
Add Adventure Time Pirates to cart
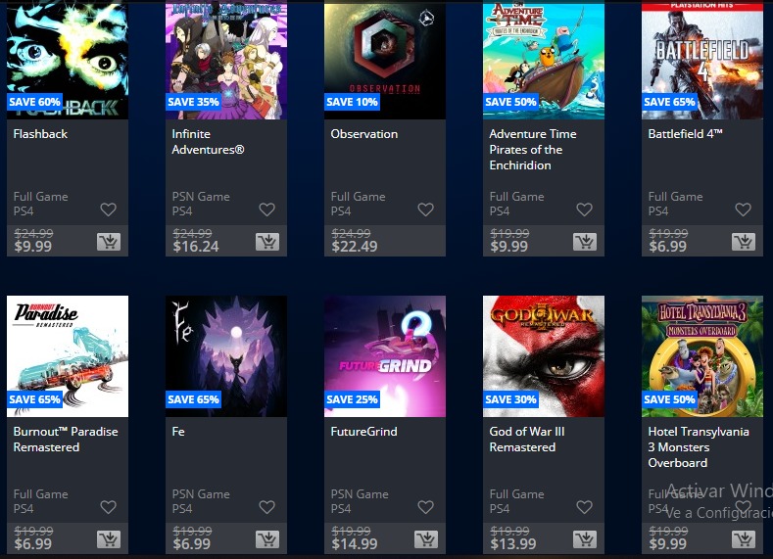point(585,242)
